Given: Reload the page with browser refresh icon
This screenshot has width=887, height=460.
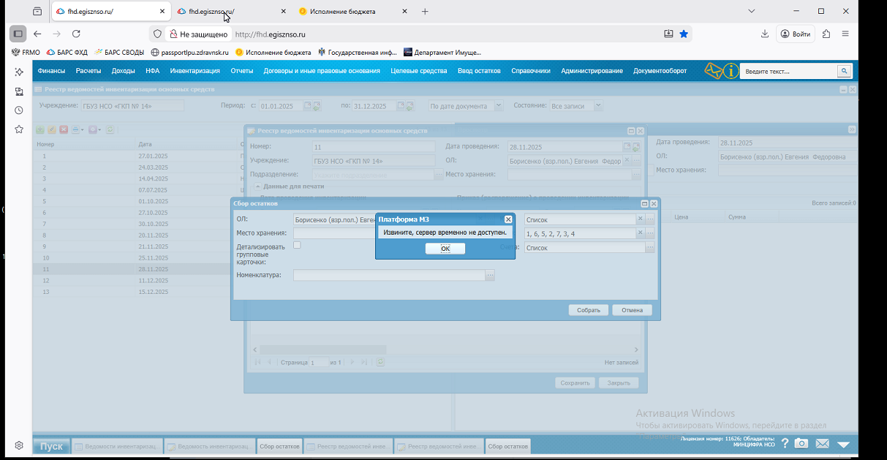Looking at the screenshot, I should pyautogui.click(x=76, y=34).
